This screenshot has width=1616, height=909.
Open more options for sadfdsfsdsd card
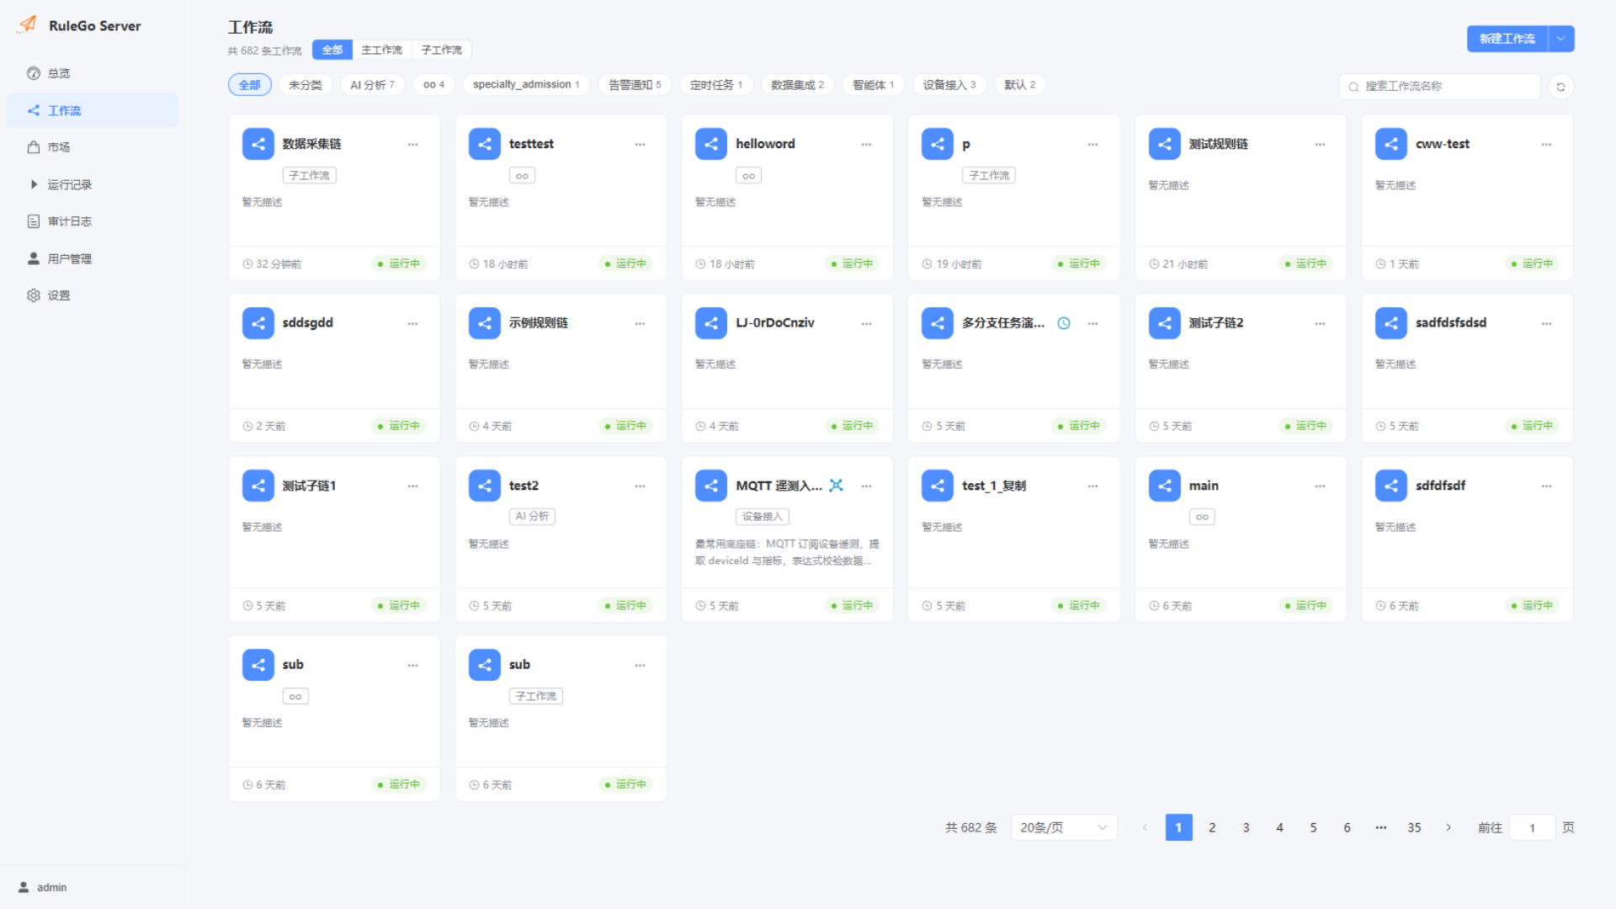(1546, 324)
